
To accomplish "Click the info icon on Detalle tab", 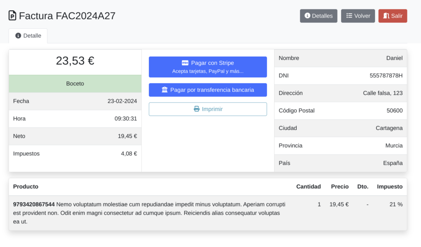I will tap(18, 36).
